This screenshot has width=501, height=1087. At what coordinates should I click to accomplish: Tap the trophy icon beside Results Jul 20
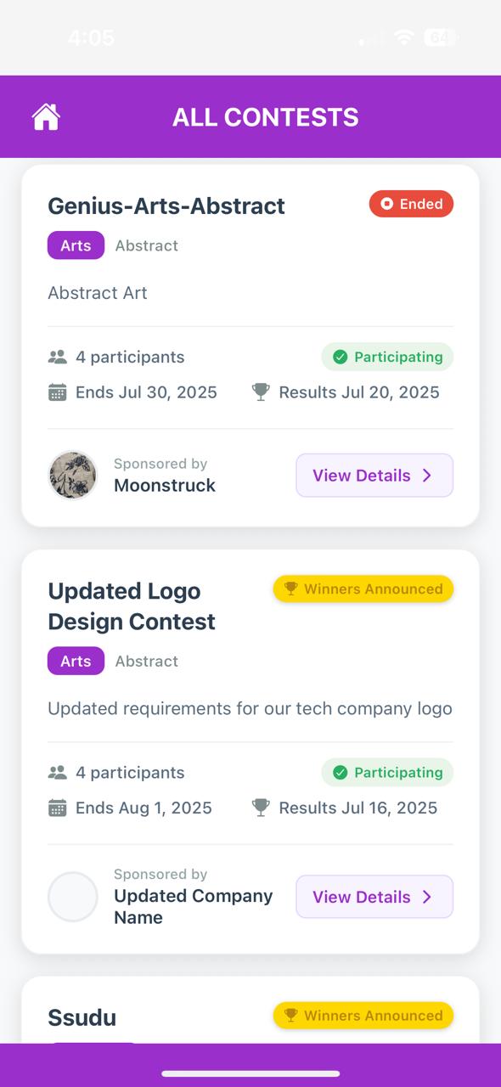260,391
